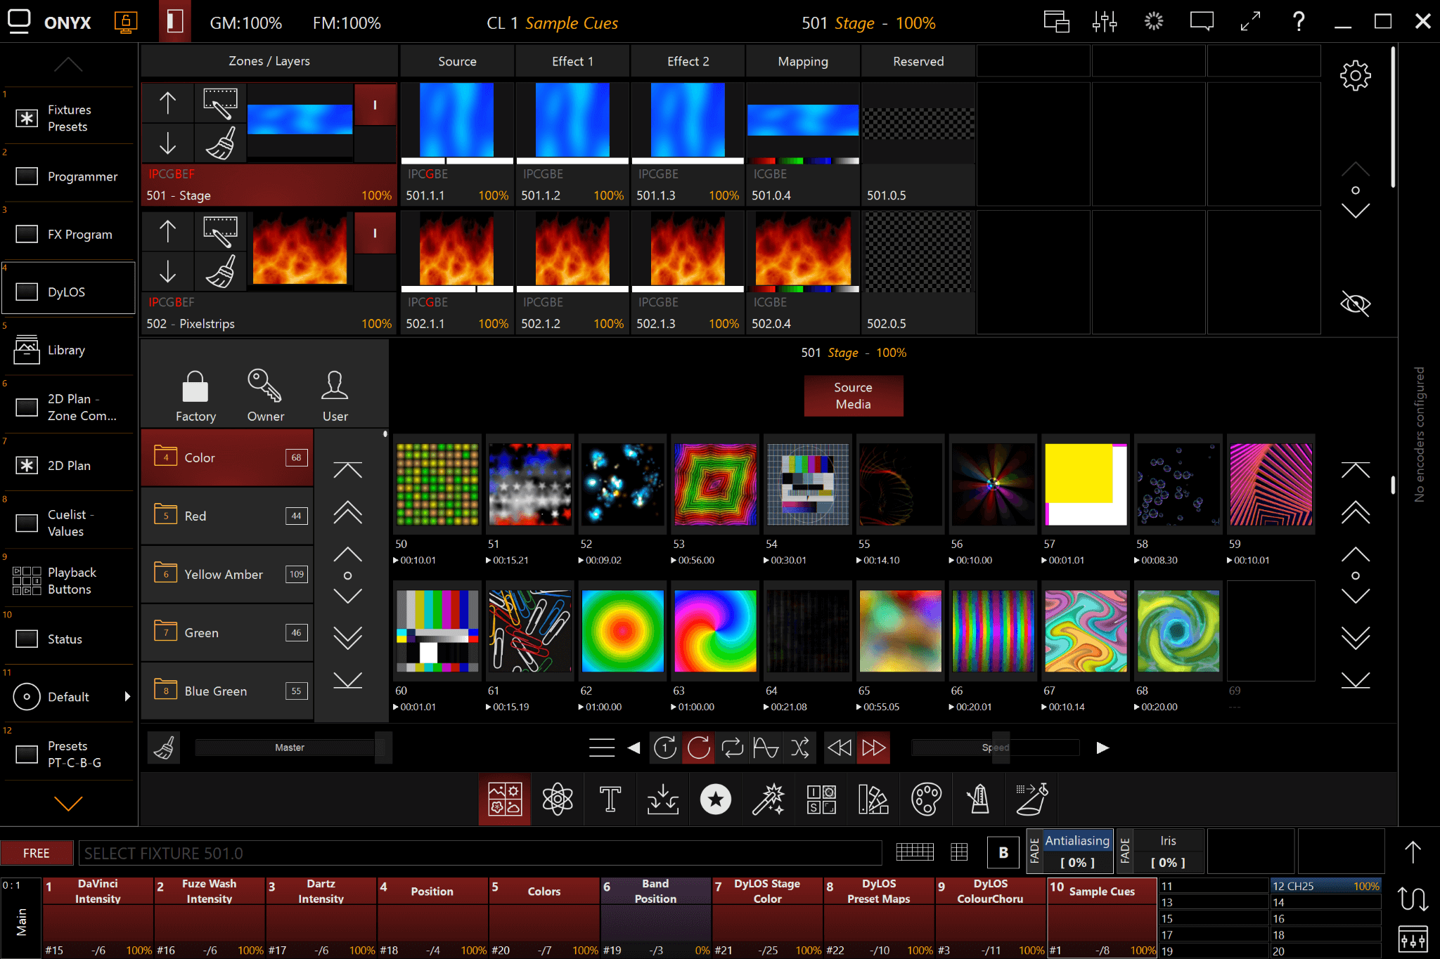
Task: Toggle the crossed-eye visibility icon
Action: coord(1355,304)
